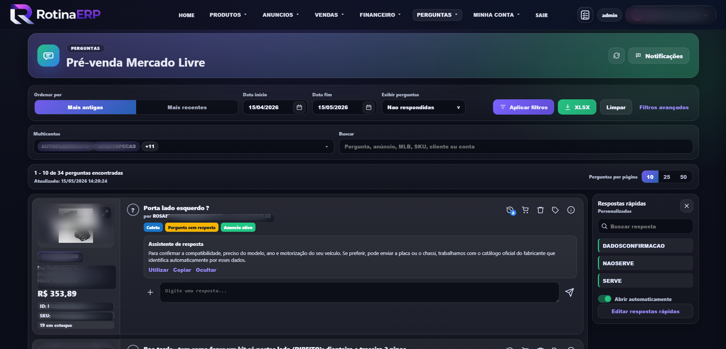Show 25 questions per page
This screenshot has width=726, height=349.
point(667,177)
